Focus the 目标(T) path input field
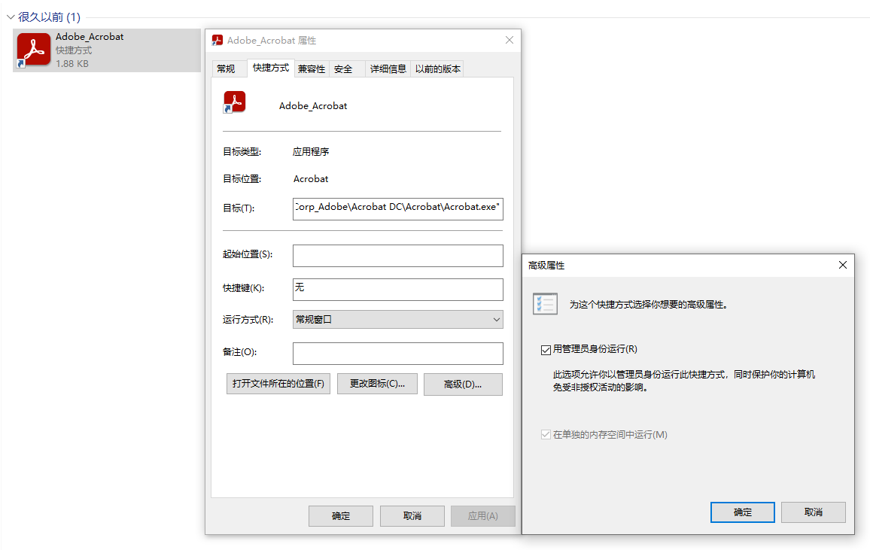Screen dimensions: 870x550 coord(398,209)
